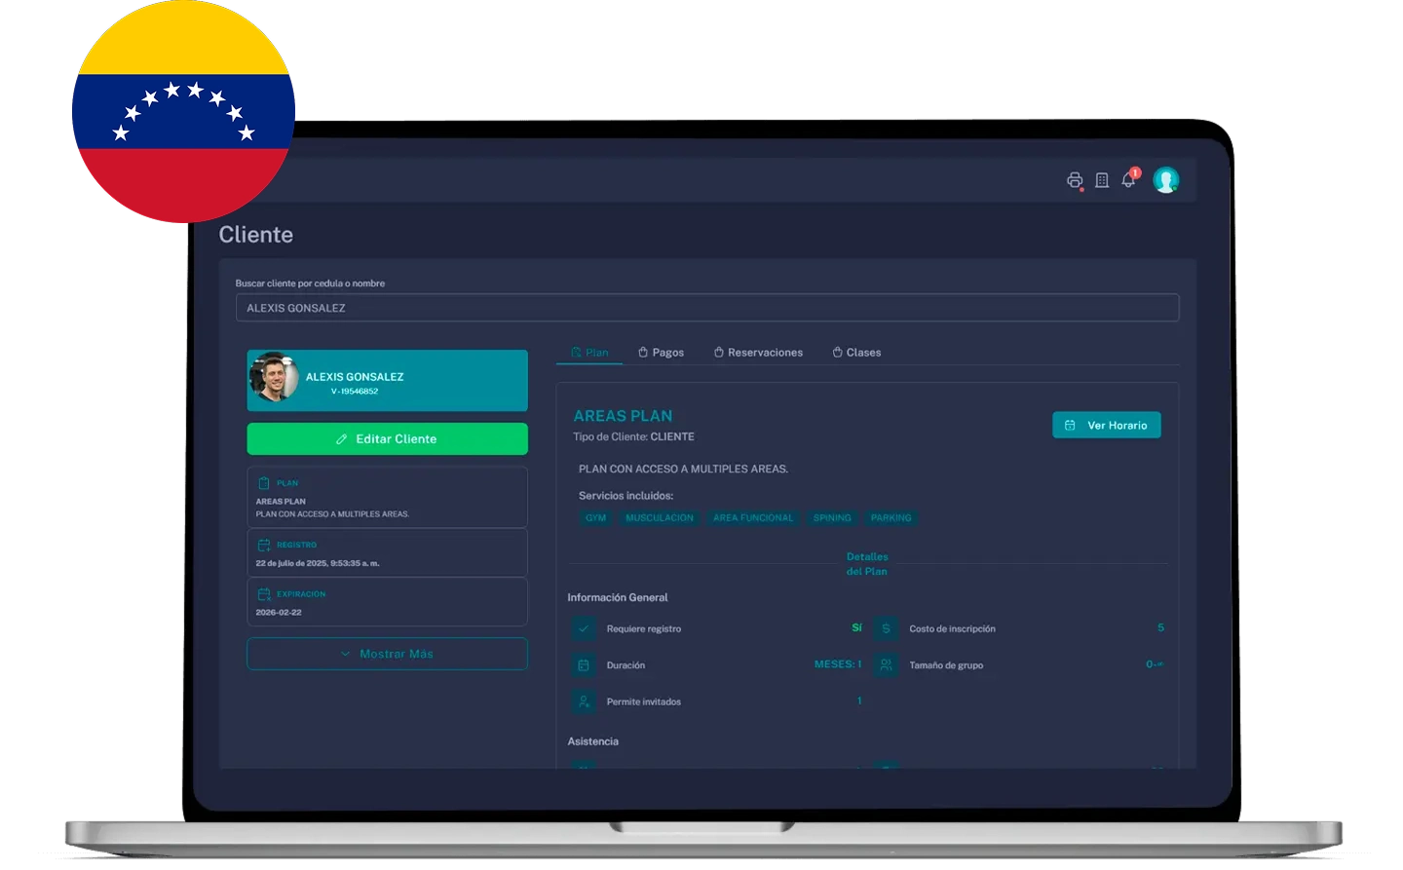Image resolution: width=1403 pixels, height=870 pixels.
Task: Click the Editar Cliente button
Action: click(387, 438)
